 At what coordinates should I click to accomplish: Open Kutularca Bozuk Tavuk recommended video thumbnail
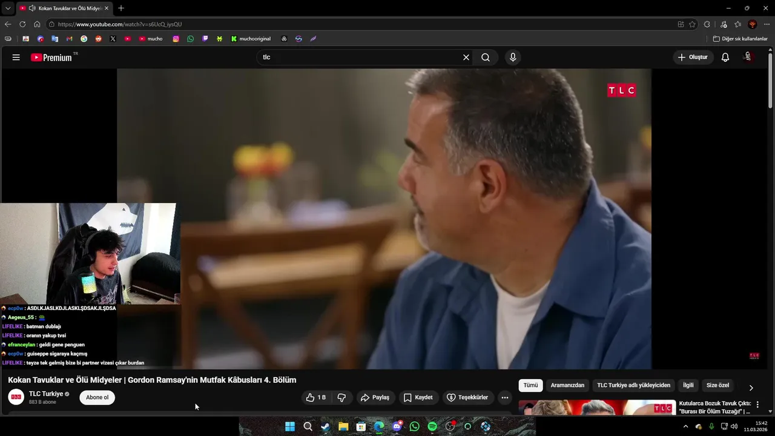(x=597, y=408)
